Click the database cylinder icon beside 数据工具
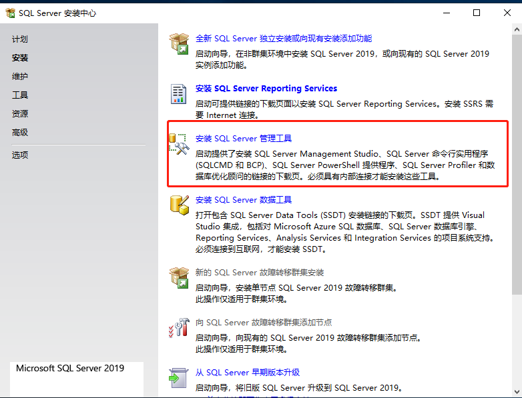 tap(180, 205)
